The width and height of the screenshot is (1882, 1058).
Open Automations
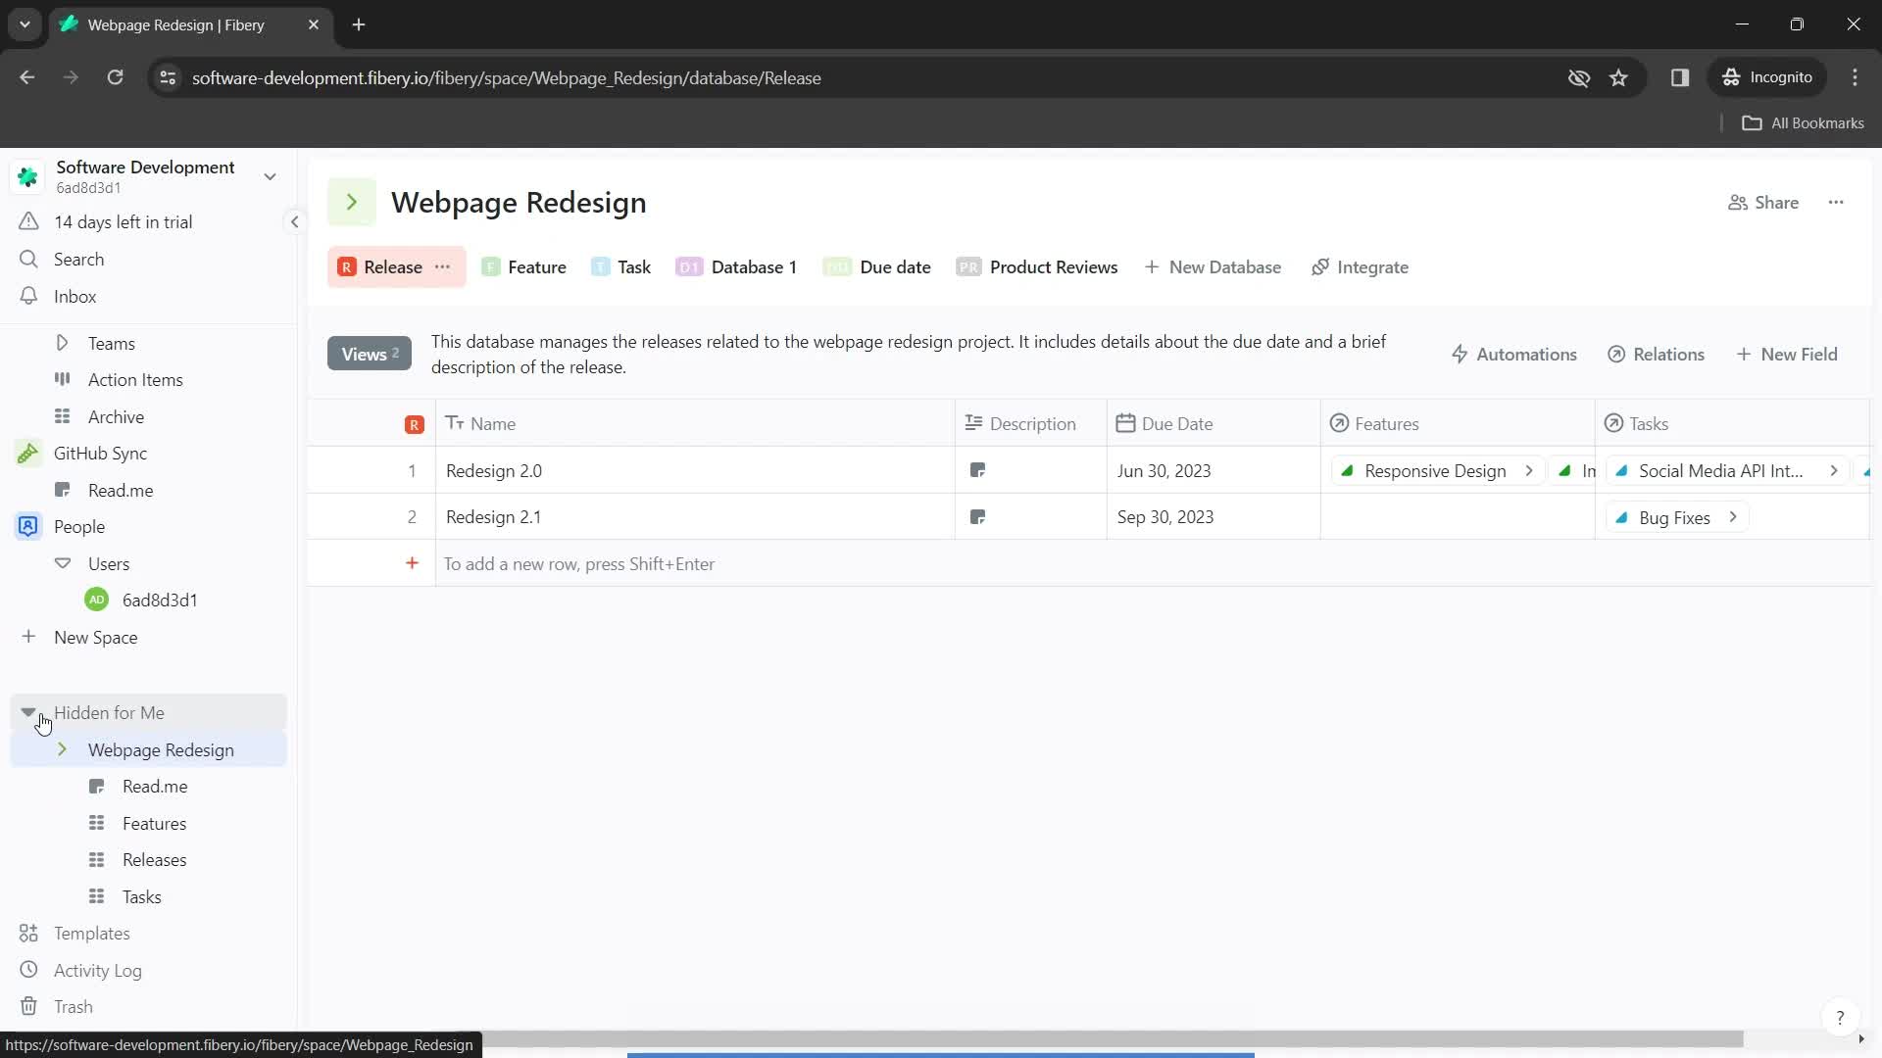click(1513, 355)
